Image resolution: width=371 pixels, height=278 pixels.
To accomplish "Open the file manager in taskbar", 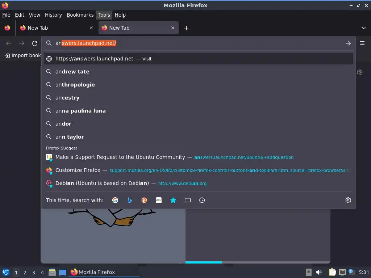I will 52,272.
